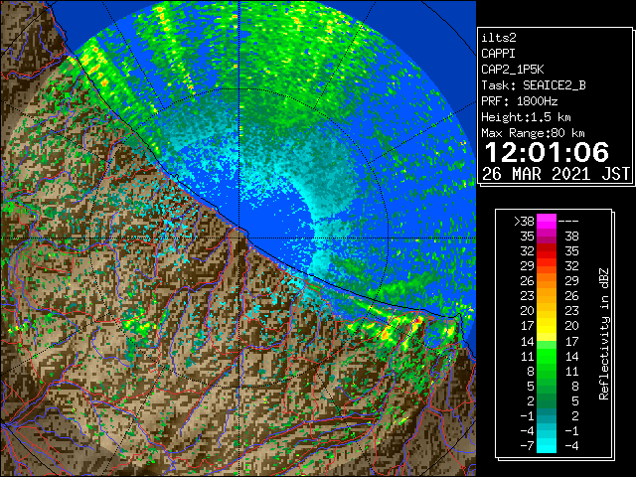Pick the purple 35–38 dBZ legend swatch
The height and width of the screenshot is (477, 636).
(x=547, y=237)
